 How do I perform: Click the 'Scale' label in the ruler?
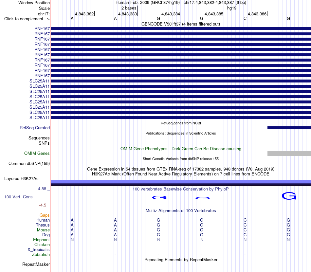[x=44, y=8]
